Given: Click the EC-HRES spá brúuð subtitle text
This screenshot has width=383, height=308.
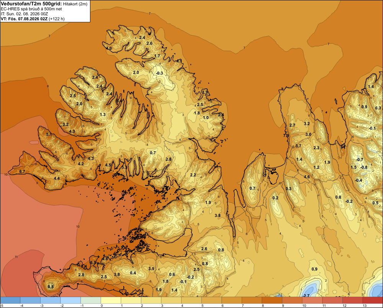Looking at the screenshot, I should click(31, 9).
